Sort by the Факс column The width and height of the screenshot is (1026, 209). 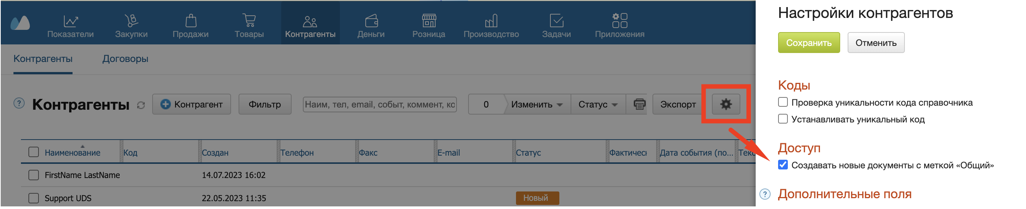368,153
